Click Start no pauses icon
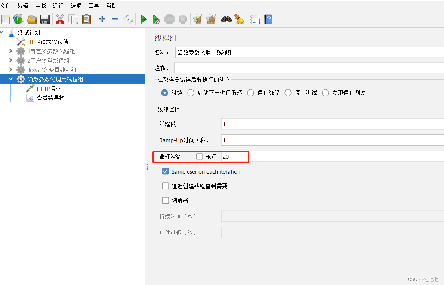 [x=156, y=19]
